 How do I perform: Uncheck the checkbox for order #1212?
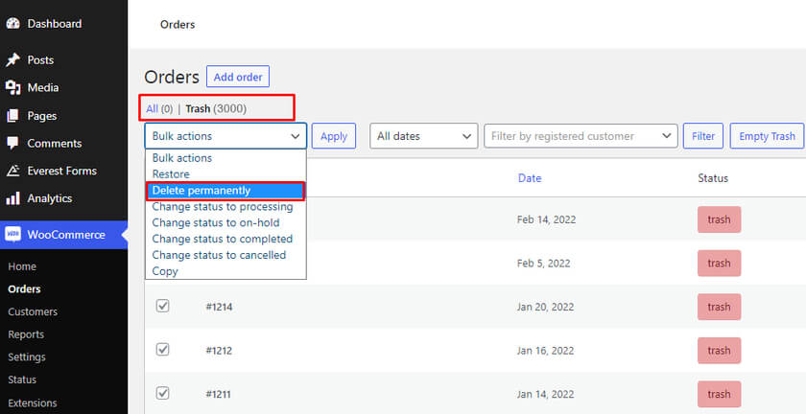[162, 349]
